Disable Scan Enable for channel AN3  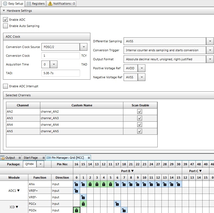point(140,118)
